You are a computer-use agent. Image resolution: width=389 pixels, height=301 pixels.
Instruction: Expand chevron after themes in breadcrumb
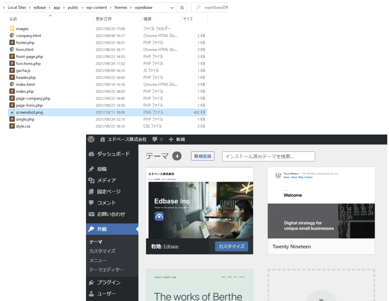(131, 8)
